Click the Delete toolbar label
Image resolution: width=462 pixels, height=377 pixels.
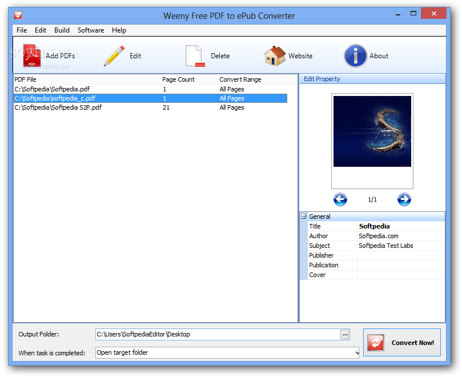point(220,56)
